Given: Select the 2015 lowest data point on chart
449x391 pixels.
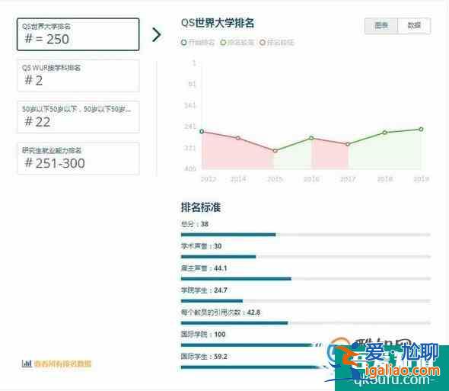Looking at the screenshot, I should (275, 151).
